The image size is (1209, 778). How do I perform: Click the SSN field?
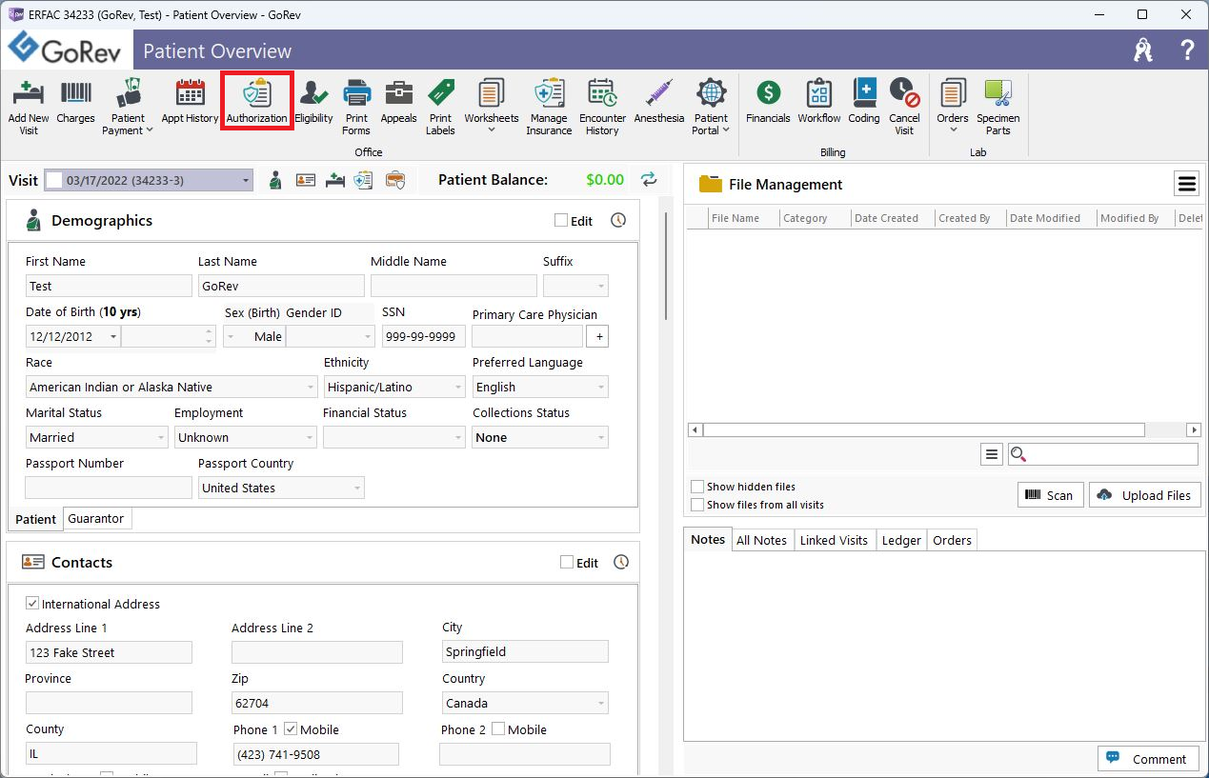point(424,336)
